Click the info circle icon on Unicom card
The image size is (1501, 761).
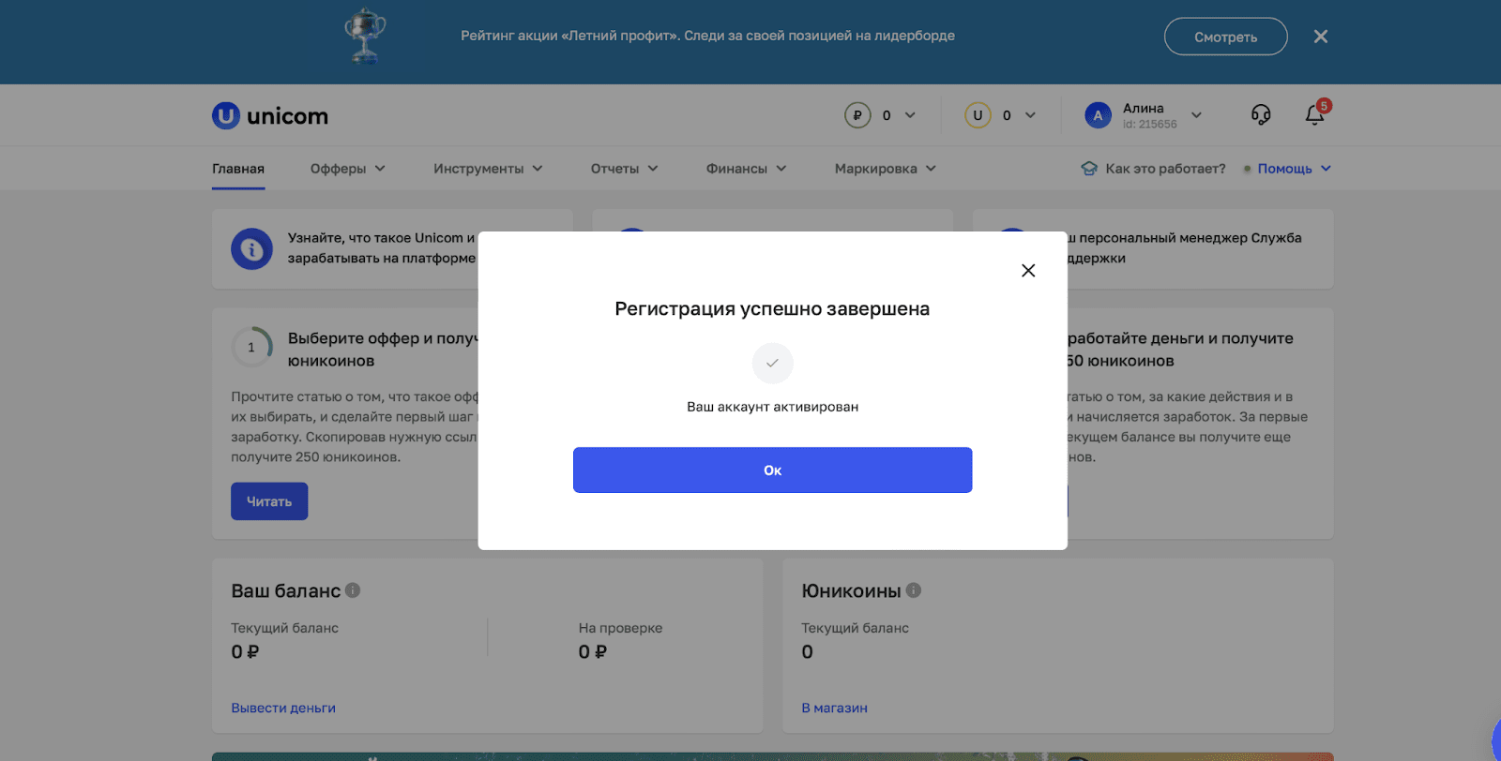tap(251, 249)
